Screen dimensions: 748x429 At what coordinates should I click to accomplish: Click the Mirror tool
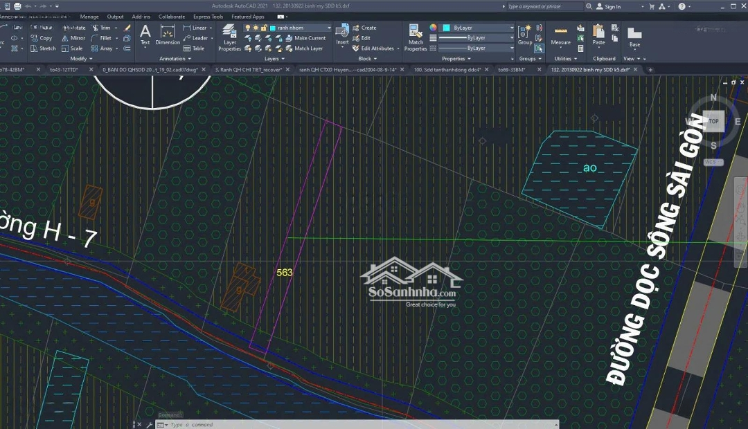click(73, 38)
